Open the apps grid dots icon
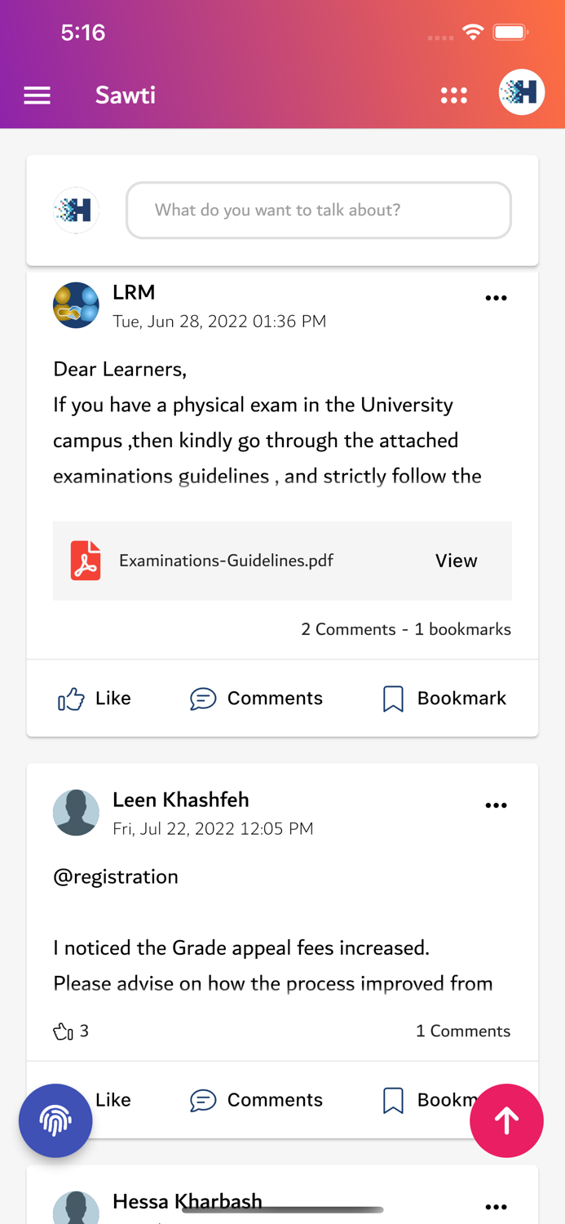This screenshot has width=565, height=1224. [x=453, y=95]
